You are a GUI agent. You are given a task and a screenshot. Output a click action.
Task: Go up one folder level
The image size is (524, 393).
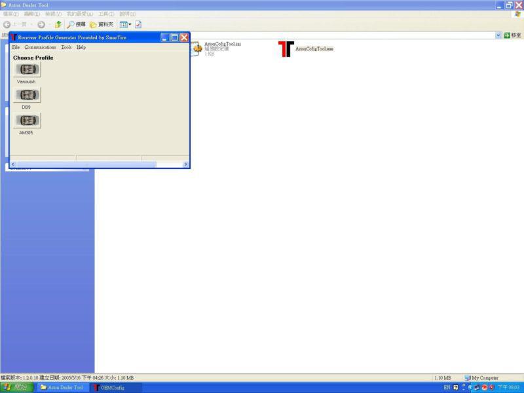[58, 24]
